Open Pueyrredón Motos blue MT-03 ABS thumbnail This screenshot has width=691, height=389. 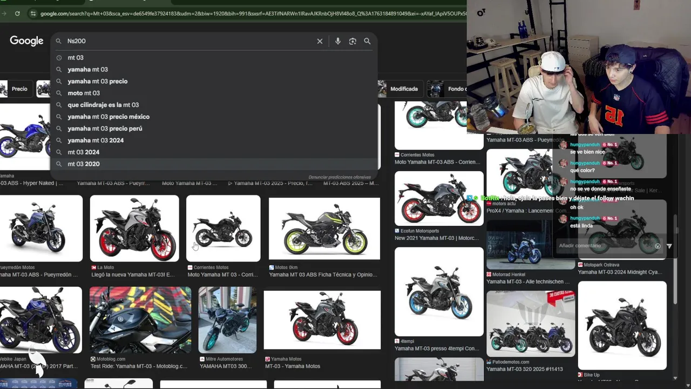pos(41,229)
